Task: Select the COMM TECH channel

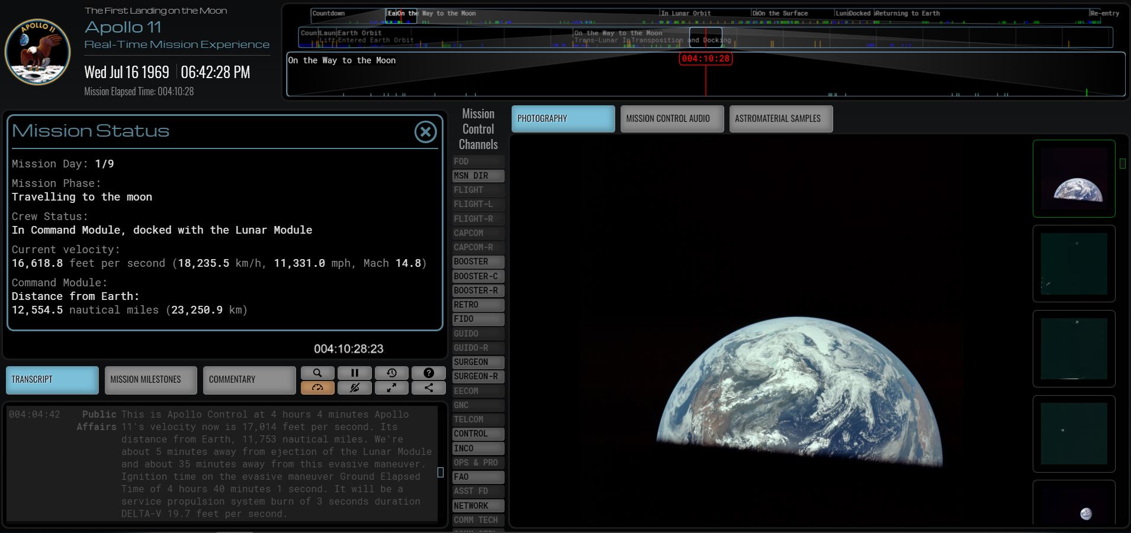Action: (478, 520)
